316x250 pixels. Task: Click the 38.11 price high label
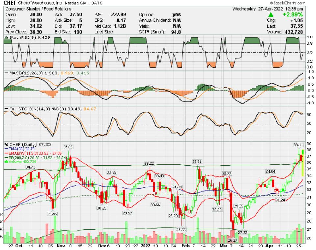click(x=298, y=145)
